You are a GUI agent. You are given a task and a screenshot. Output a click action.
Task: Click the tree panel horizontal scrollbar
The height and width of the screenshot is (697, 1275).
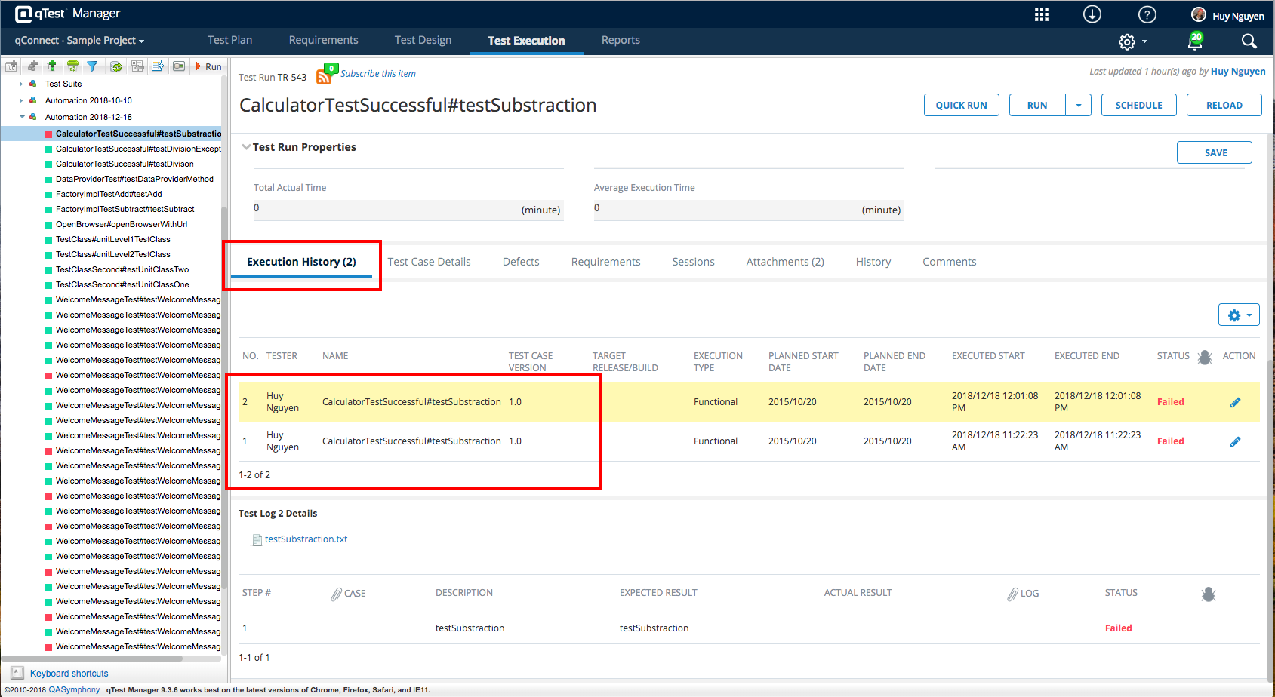[92, 659]
